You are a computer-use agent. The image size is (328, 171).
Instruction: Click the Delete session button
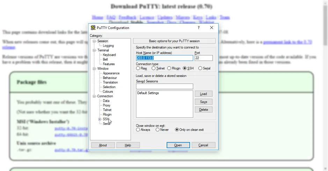tap(204, 109)
